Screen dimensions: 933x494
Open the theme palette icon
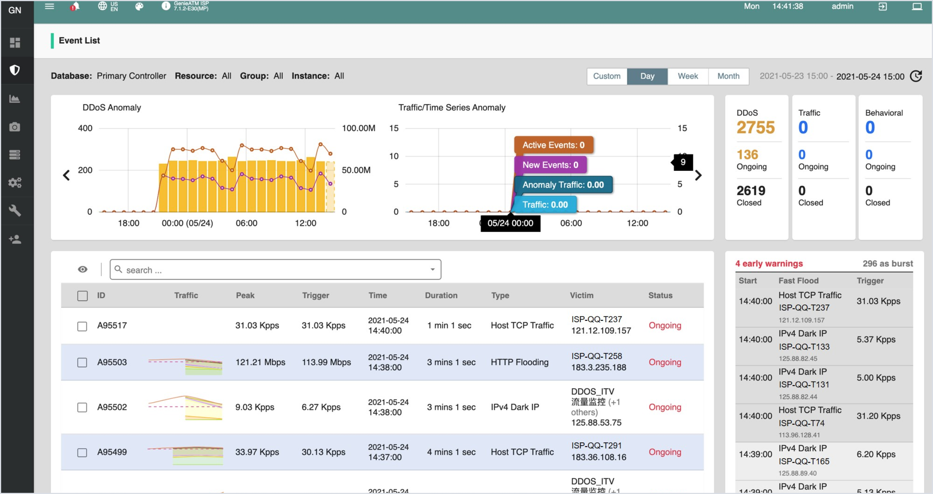click(139, 6)
